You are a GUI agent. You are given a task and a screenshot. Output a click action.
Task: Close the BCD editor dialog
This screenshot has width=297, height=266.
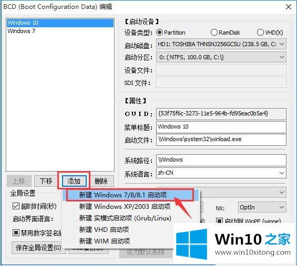pos(289,7)
